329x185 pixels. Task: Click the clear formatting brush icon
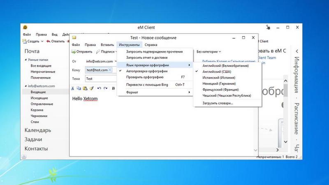[91, 88]
